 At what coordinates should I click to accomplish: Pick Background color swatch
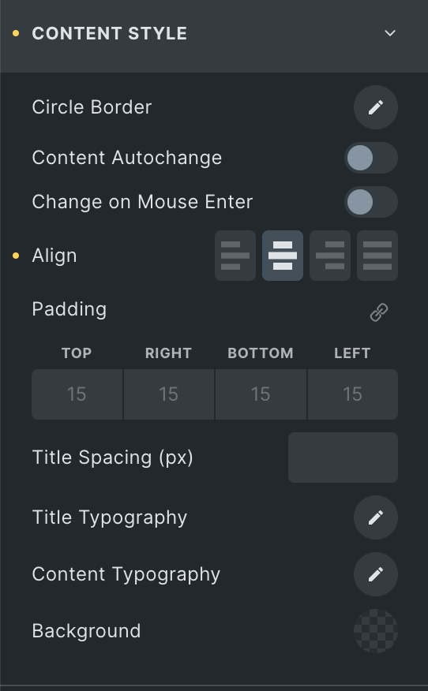[376, 631]
